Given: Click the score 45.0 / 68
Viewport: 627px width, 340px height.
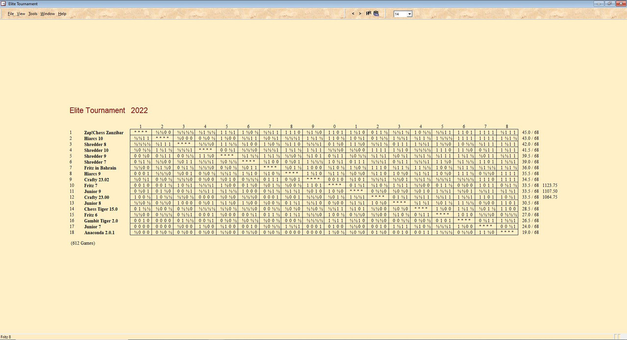Looking at the screenshot, I should point(531,133).
